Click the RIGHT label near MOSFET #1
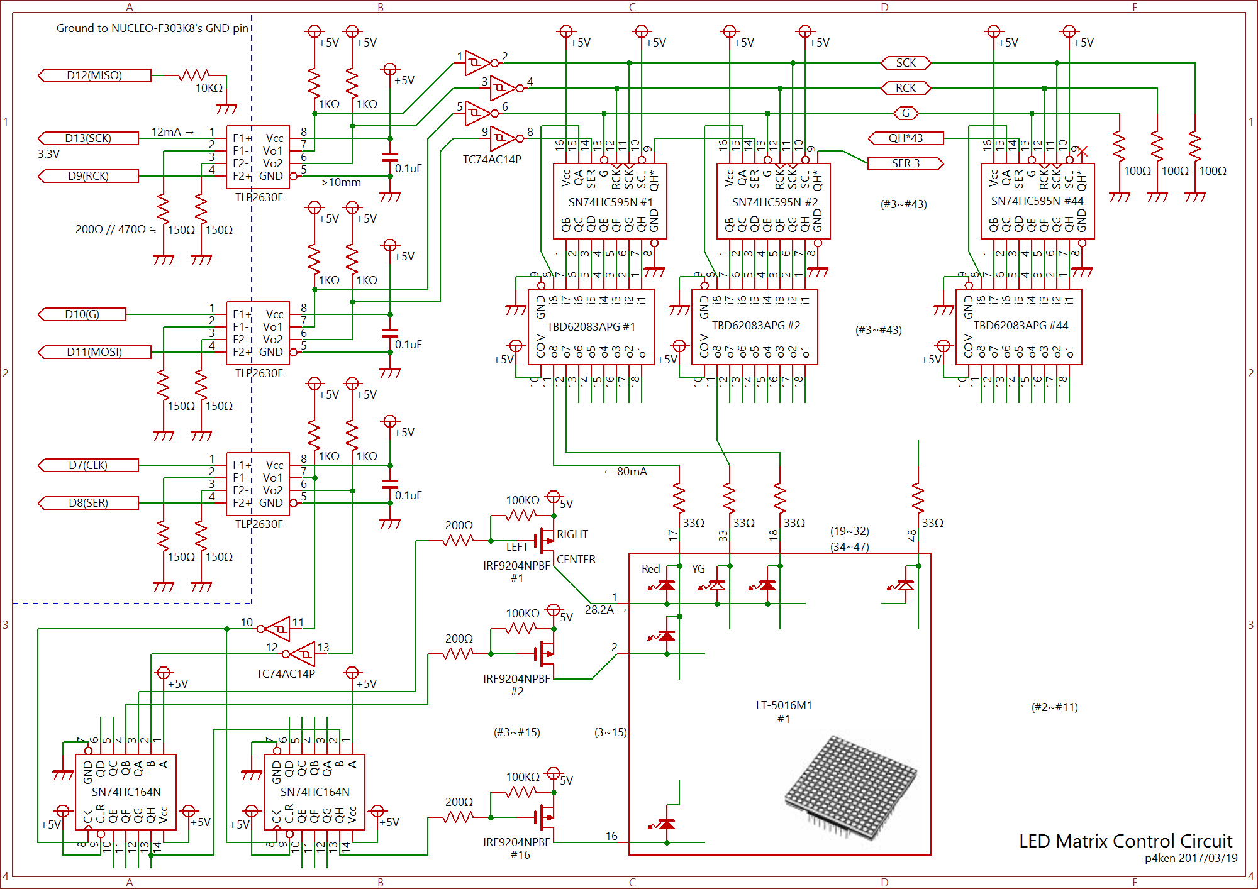Image resolution: width=1258 pixels, height=889 pixels. coord(572,534)
